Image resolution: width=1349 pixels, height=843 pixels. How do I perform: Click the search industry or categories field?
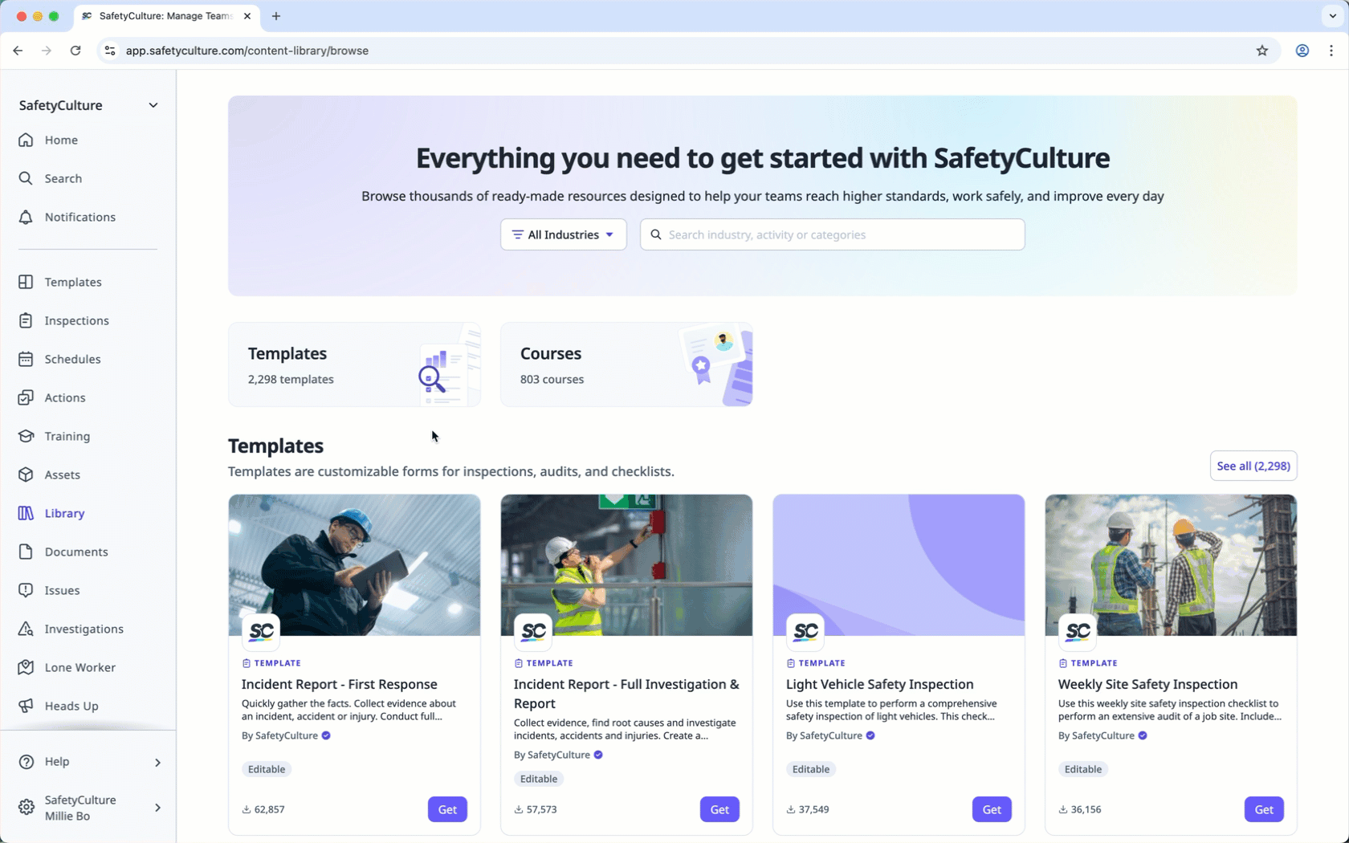pos(833,234)
